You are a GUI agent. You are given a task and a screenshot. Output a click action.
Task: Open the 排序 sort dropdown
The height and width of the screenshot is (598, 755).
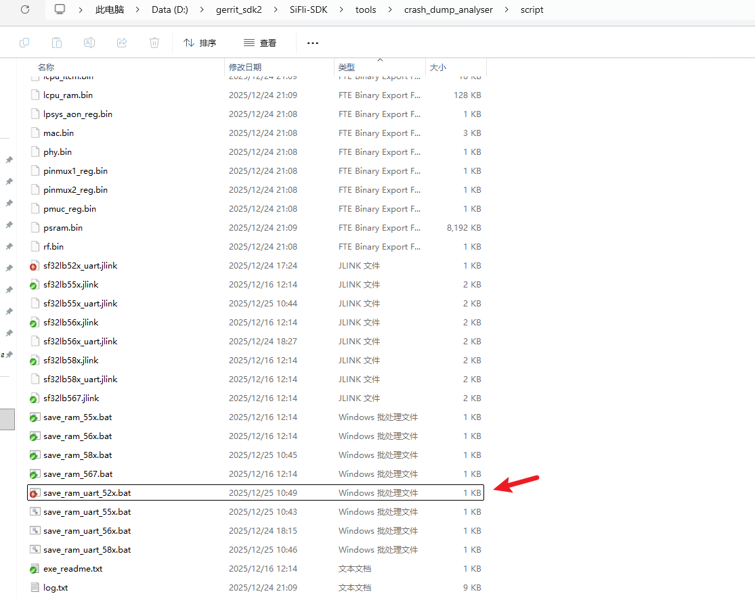200,43
